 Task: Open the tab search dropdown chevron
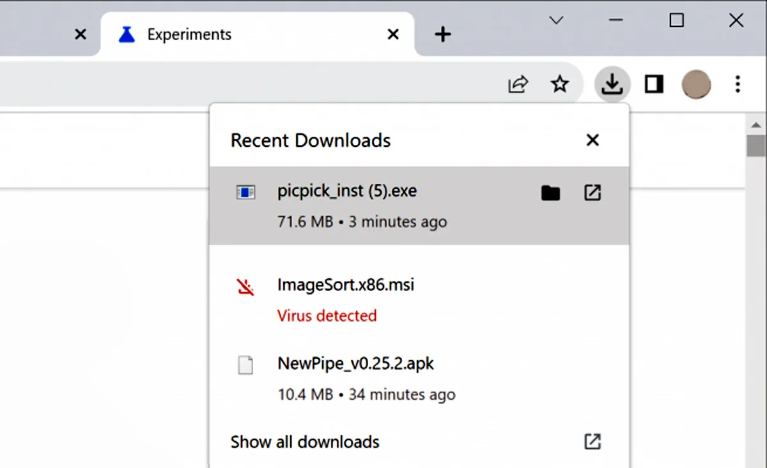557,20
